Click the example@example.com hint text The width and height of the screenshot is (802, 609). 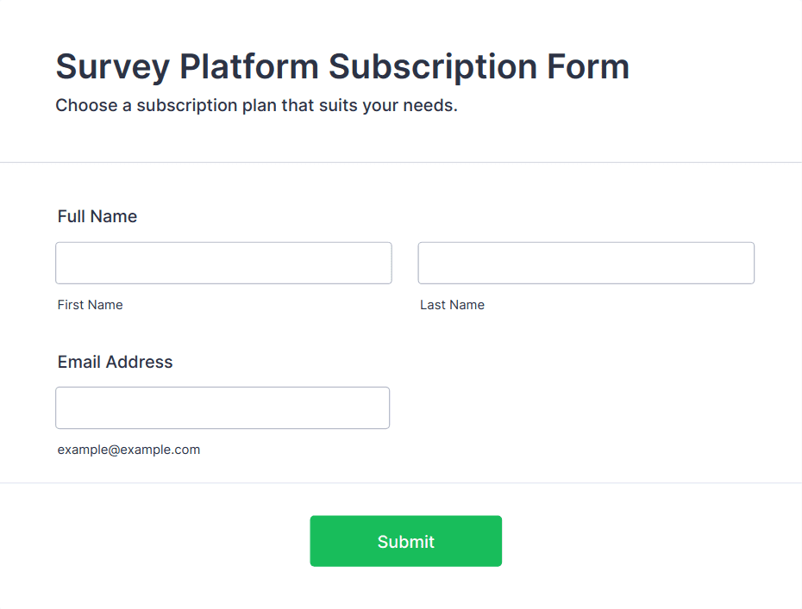pos(128,450)
